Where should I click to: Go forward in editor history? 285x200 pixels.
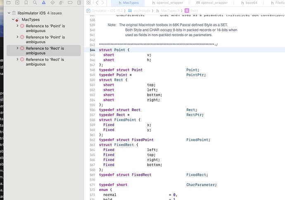point(103,2)
